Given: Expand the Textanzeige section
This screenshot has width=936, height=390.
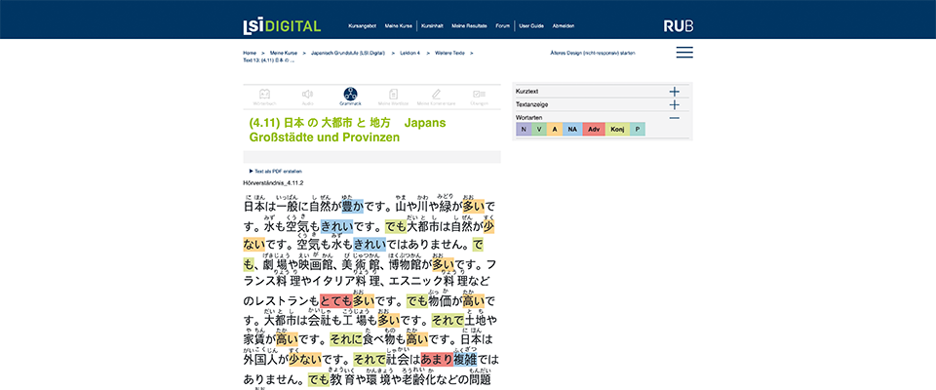Looking at the screenshot, I should 674,104.
